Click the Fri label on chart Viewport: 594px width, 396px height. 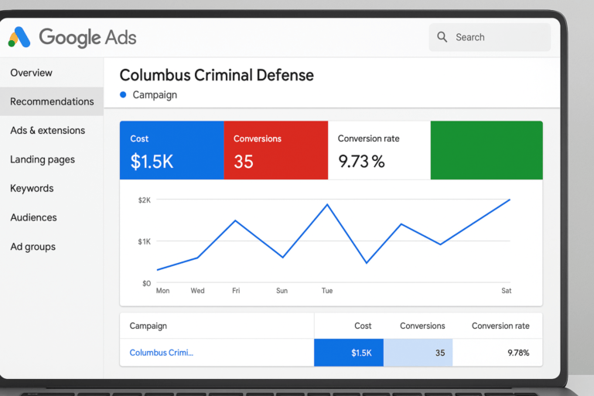pyautogui.click(x=236, y=291)
